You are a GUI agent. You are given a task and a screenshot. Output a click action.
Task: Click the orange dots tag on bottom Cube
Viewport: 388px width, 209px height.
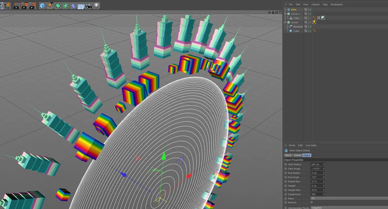(x=314, y=31)
